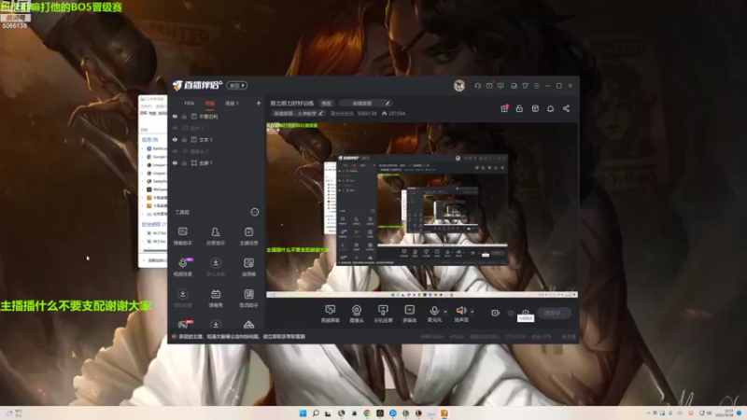Expand speaker options arrow beside 扬声器
747x420 pixels.
(472, 312)
